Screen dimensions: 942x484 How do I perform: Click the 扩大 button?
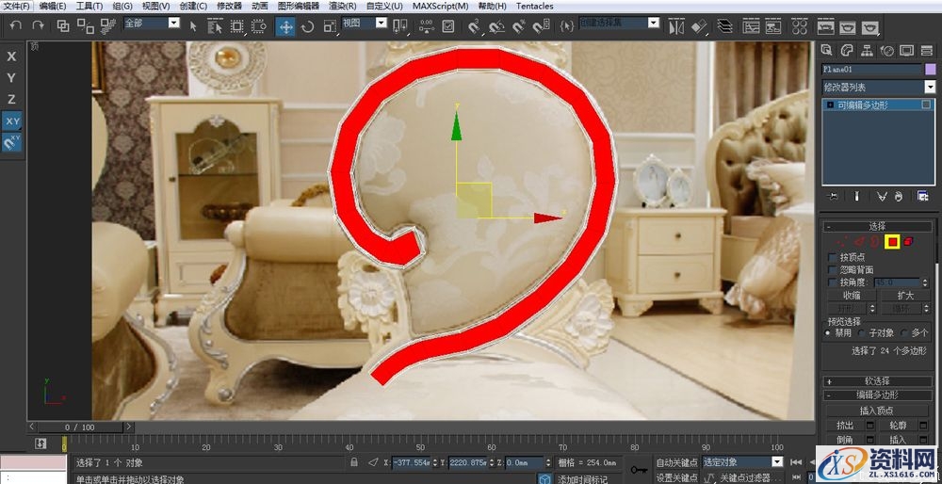[x=904, y=296]
